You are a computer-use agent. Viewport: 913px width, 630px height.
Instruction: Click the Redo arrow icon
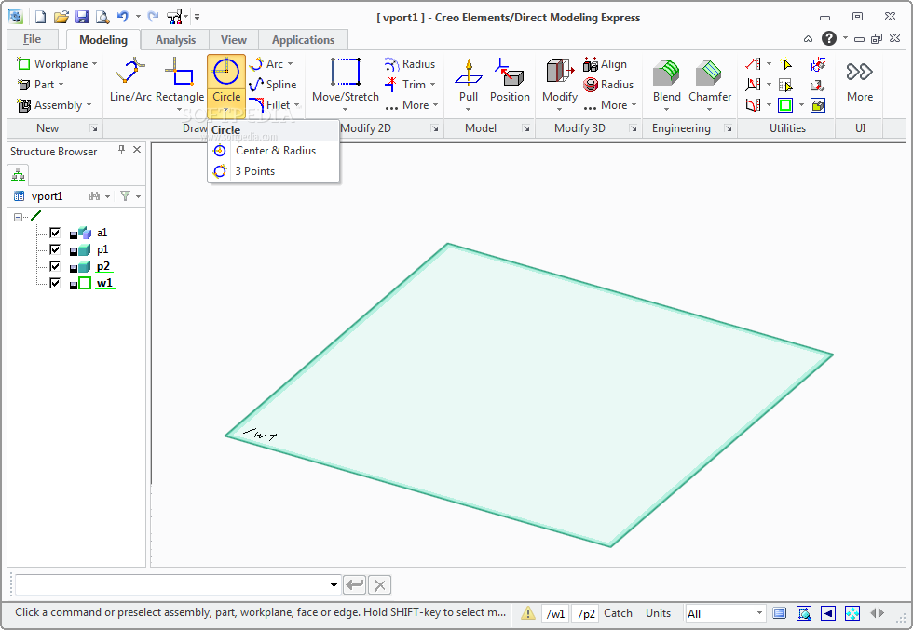[x=153, y=17]
